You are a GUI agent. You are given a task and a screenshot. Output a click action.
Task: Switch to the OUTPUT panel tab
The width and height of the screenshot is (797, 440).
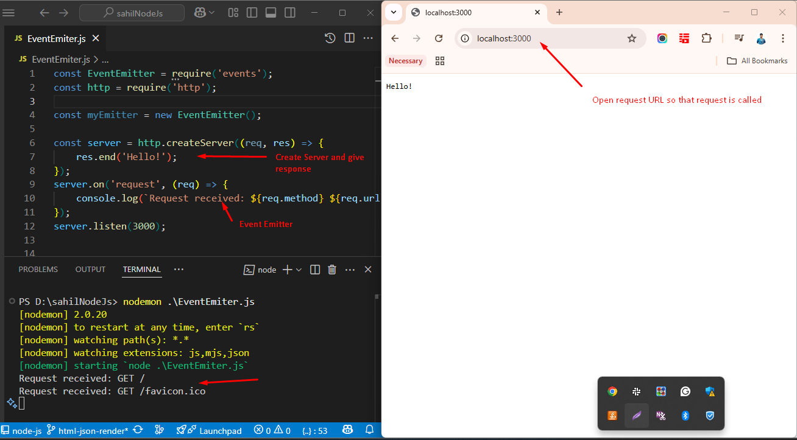tap(90, 270)
